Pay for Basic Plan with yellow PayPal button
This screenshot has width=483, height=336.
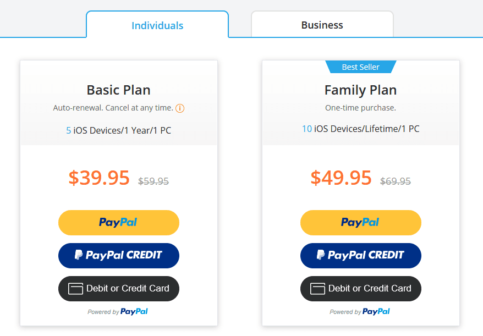point(119,223)
